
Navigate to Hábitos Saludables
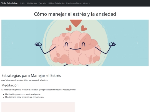pos(56,3)
